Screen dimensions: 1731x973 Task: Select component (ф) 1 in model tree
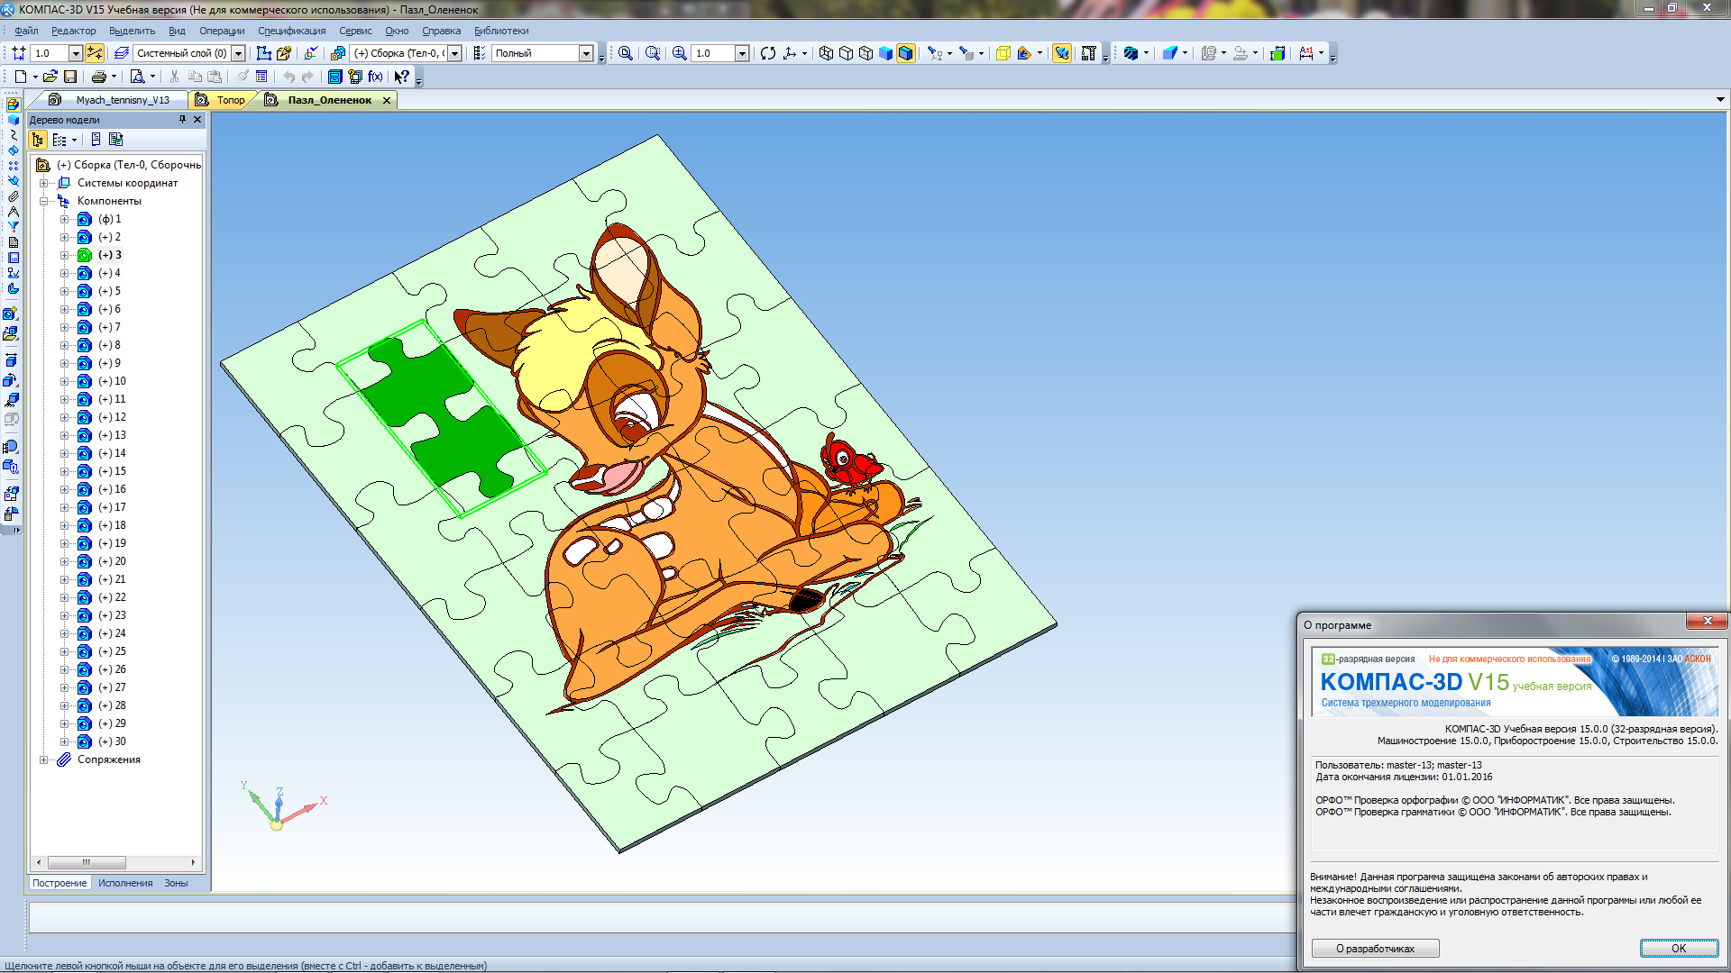(109, 219)
